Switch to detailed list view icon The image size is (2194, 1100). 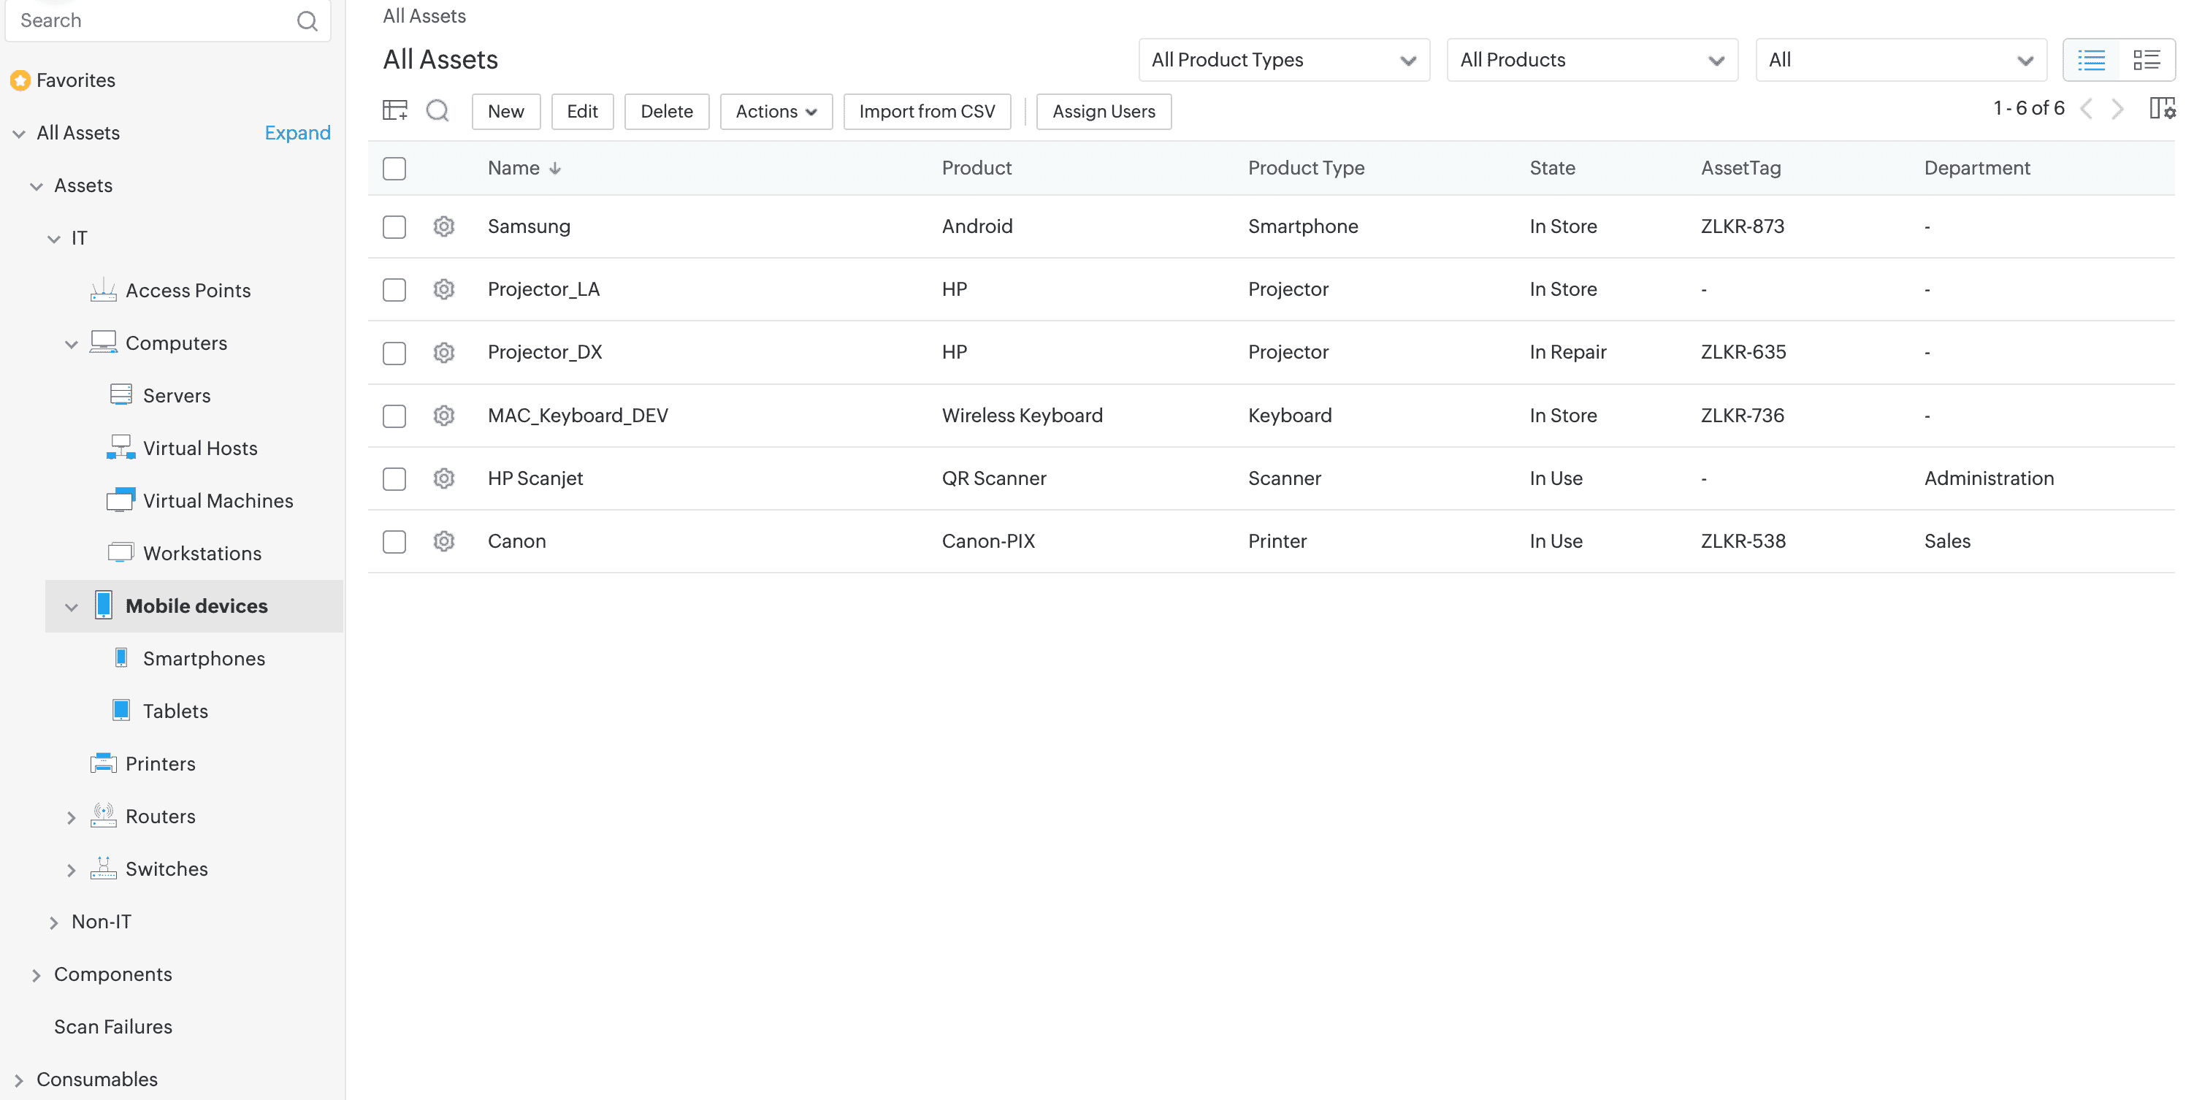click(x=2146, y=60)
